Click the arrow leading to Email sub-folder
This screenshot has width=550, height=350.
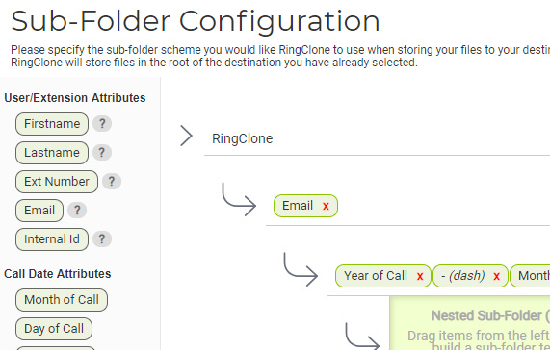pos(239,199)
